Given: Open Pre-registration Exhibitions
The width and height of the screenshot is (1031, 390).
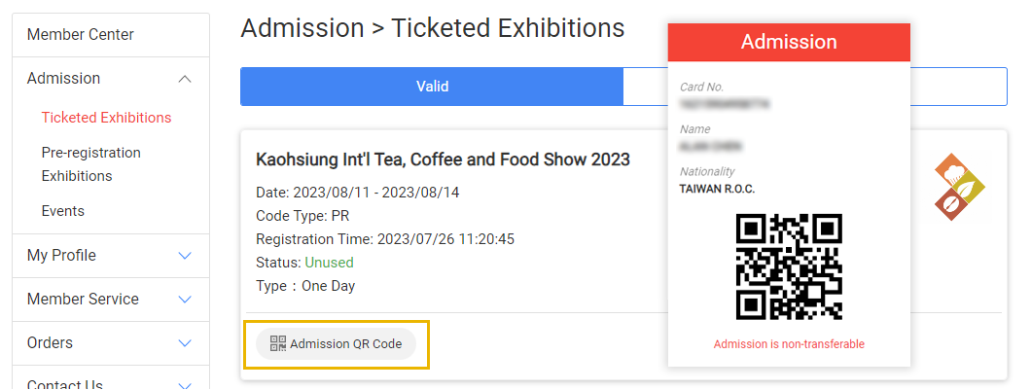Looking at the screenshot, I should [x=90, y=164].
